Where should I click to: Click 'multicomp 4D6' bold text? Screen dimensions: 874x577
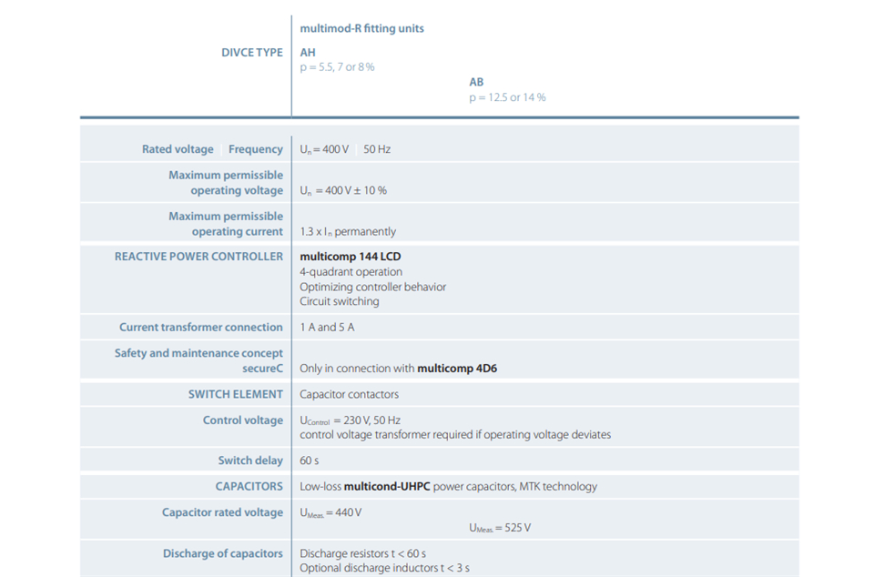point(457,369)
